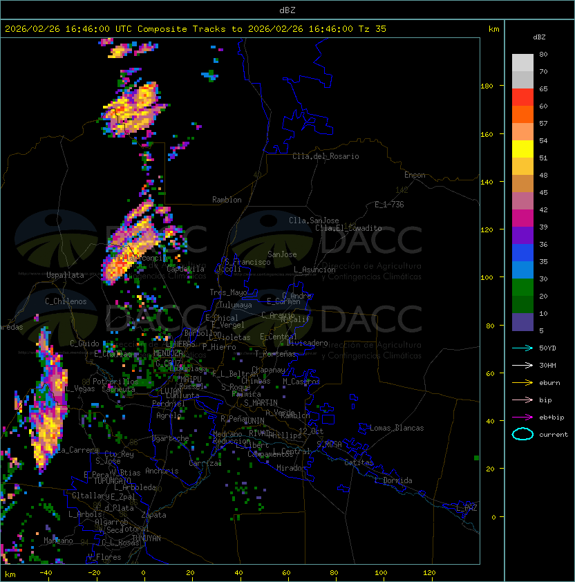Select the pink bip arrow in legend

point(522,400)
